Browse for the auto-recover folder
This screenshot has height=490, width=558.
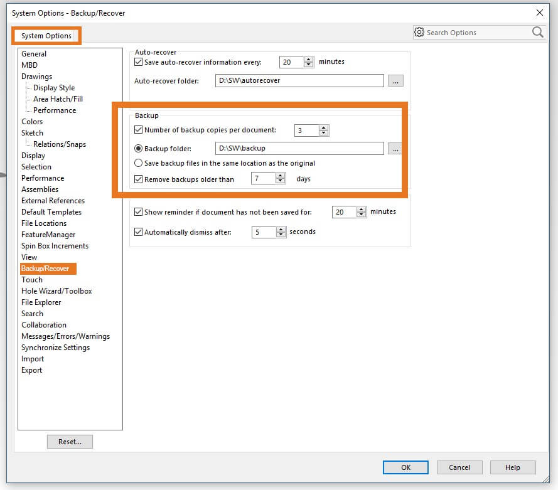(x=395, y=81)
